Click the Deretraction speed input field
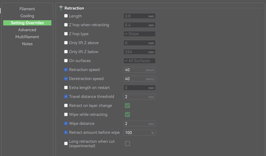 pyautogui.click(x=139, y=79)
